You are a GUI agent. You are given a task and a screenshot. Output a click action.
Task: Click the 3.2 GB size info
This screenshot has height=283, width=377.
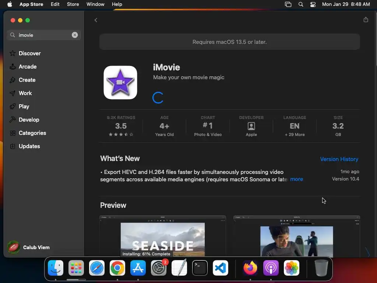coord(338,126)
